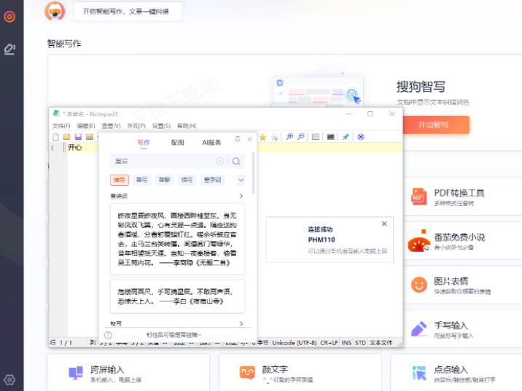Select the third filter chip
This screenshot has height=391, width=522.
[x=165, y=180]
